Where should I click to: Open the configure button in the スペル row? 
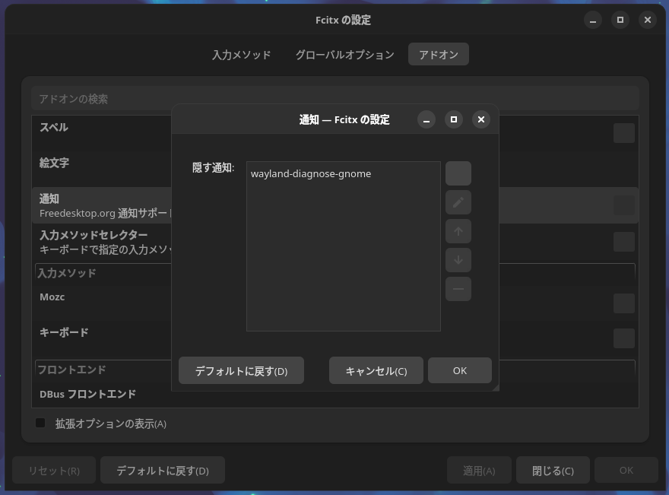[x=624, y=133]
